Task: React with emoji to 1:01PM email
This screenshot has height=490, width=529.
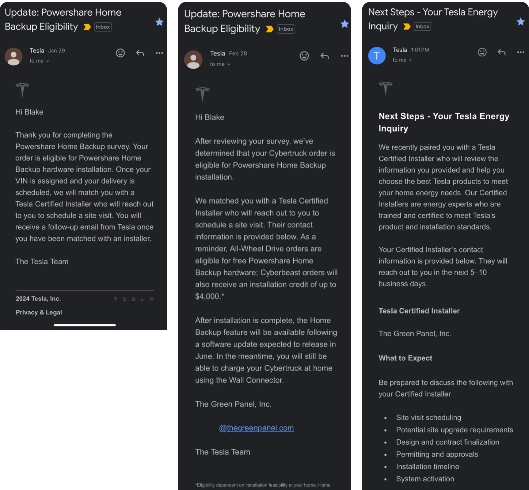Action: coord(482,52)
